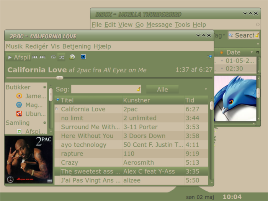Open the Betjening menu
Image resolution: width=268 pixels, height=201 pixels.
(77, 46)
